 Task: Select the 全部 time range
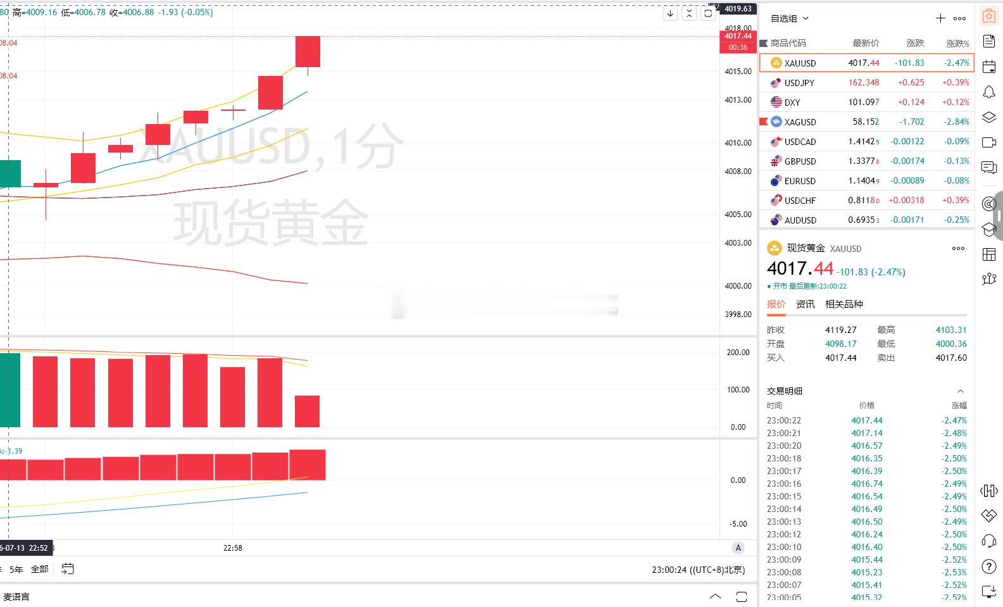click(x=39, y=570)
